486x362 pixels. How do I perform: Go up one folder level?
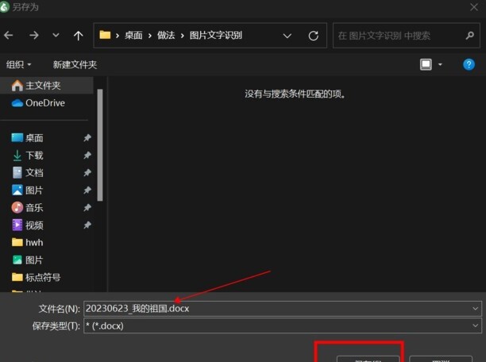[78, 36]
